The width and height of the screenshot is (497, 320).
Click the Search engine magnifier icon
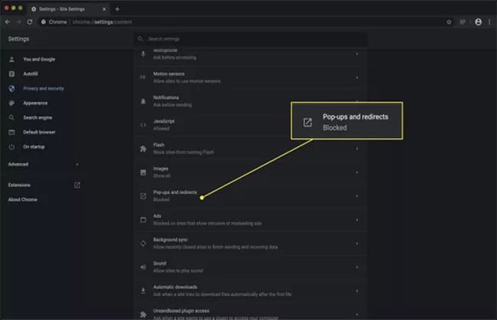click(12, 118)
